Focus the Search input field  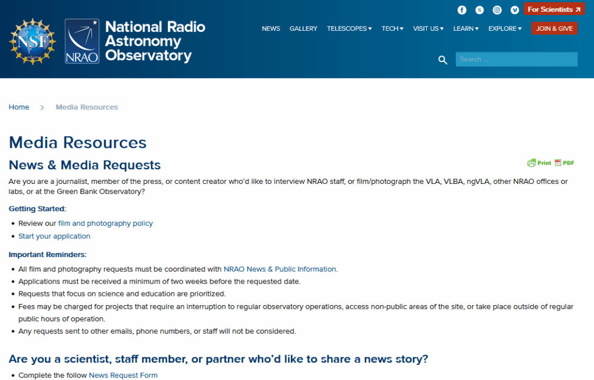(x=516, y=59)
